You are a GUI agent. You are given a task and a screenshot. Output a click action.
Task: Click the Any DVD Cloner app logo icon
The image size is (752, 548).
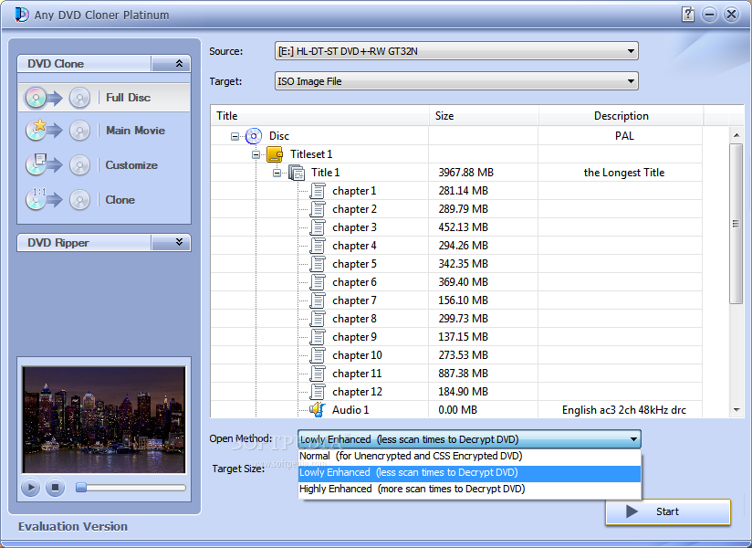21,15
